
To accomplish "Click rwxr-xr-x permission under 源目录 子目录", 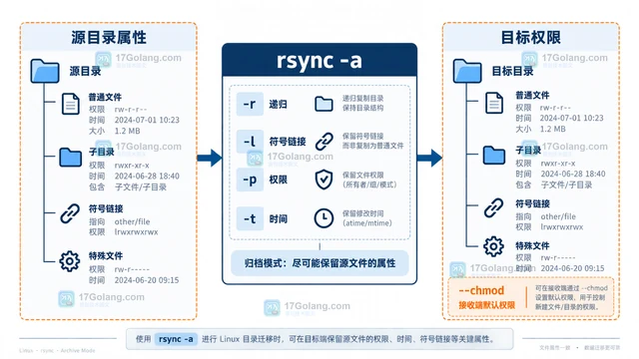I will pos(132,166).
